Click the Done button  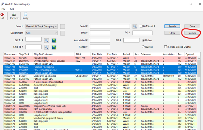192,26
